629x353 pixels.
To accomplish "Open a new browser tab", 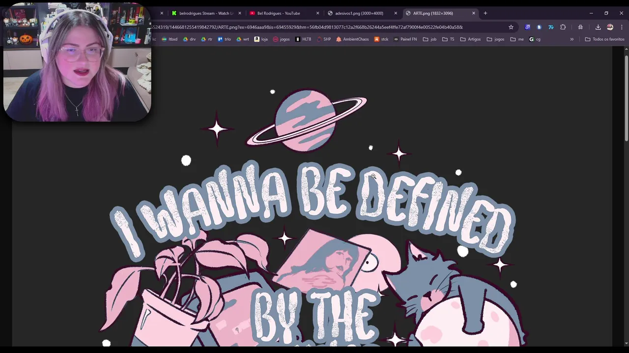I will pos(486,13).
